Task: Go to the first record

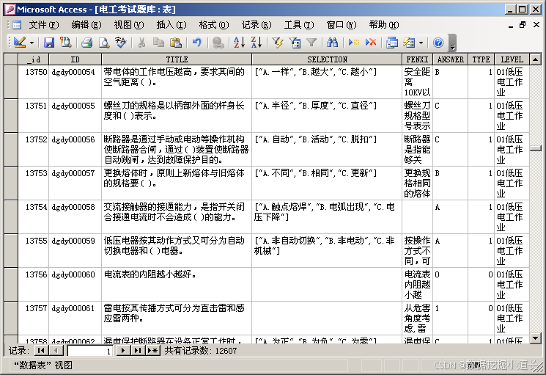Action: coord(41,350)
